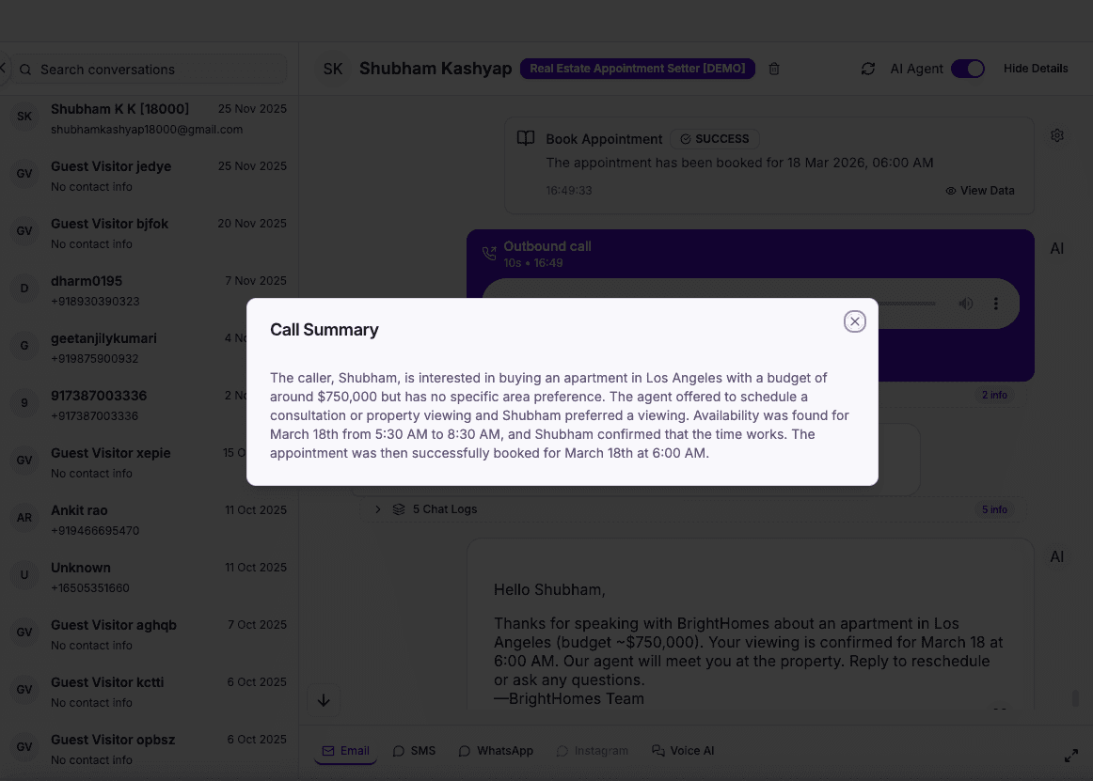
Task: Click the search icon in conversations bar
Action: [x=25, y=69]
